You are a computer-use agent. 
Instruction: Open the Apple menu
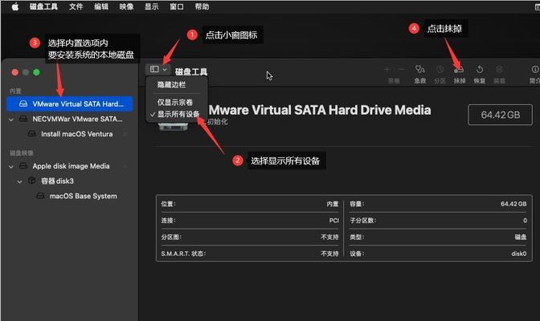pos(15,6)
